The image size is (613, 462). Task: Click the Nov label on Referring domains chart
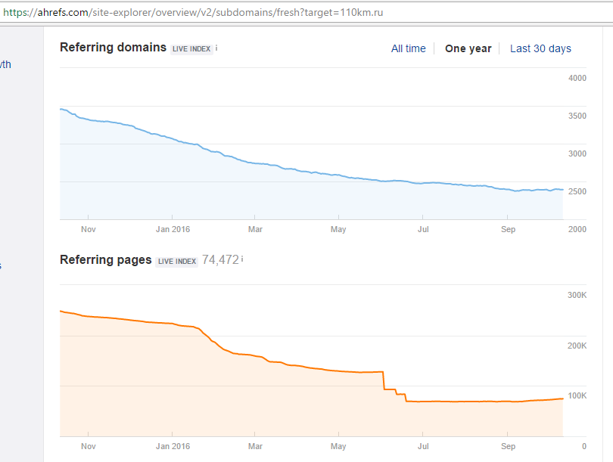(88, 229)
